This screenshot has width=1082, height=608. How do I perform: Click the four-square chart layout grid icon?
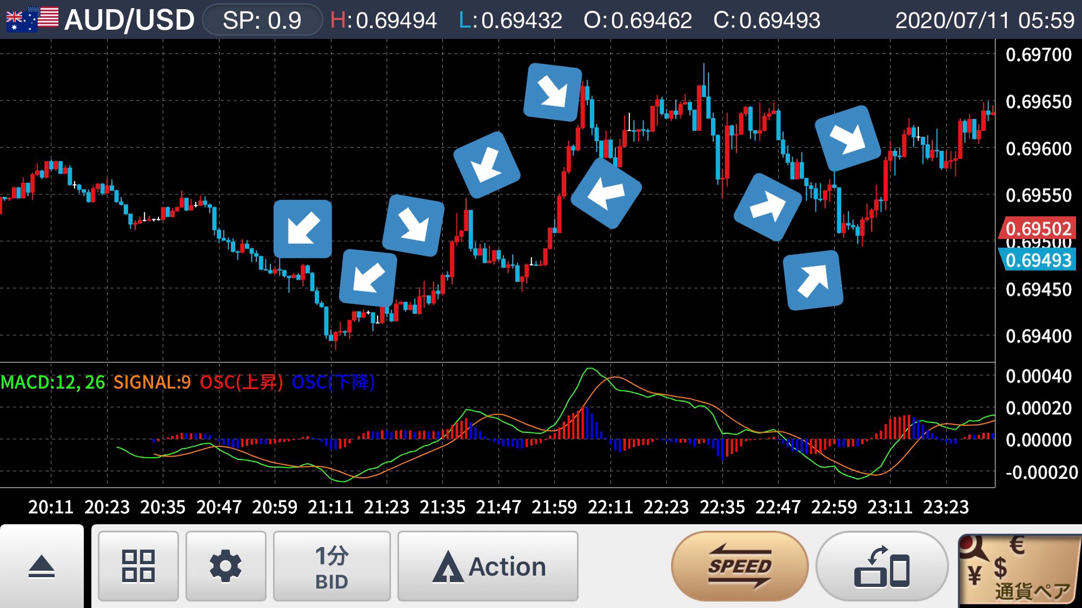click(138, 566)
